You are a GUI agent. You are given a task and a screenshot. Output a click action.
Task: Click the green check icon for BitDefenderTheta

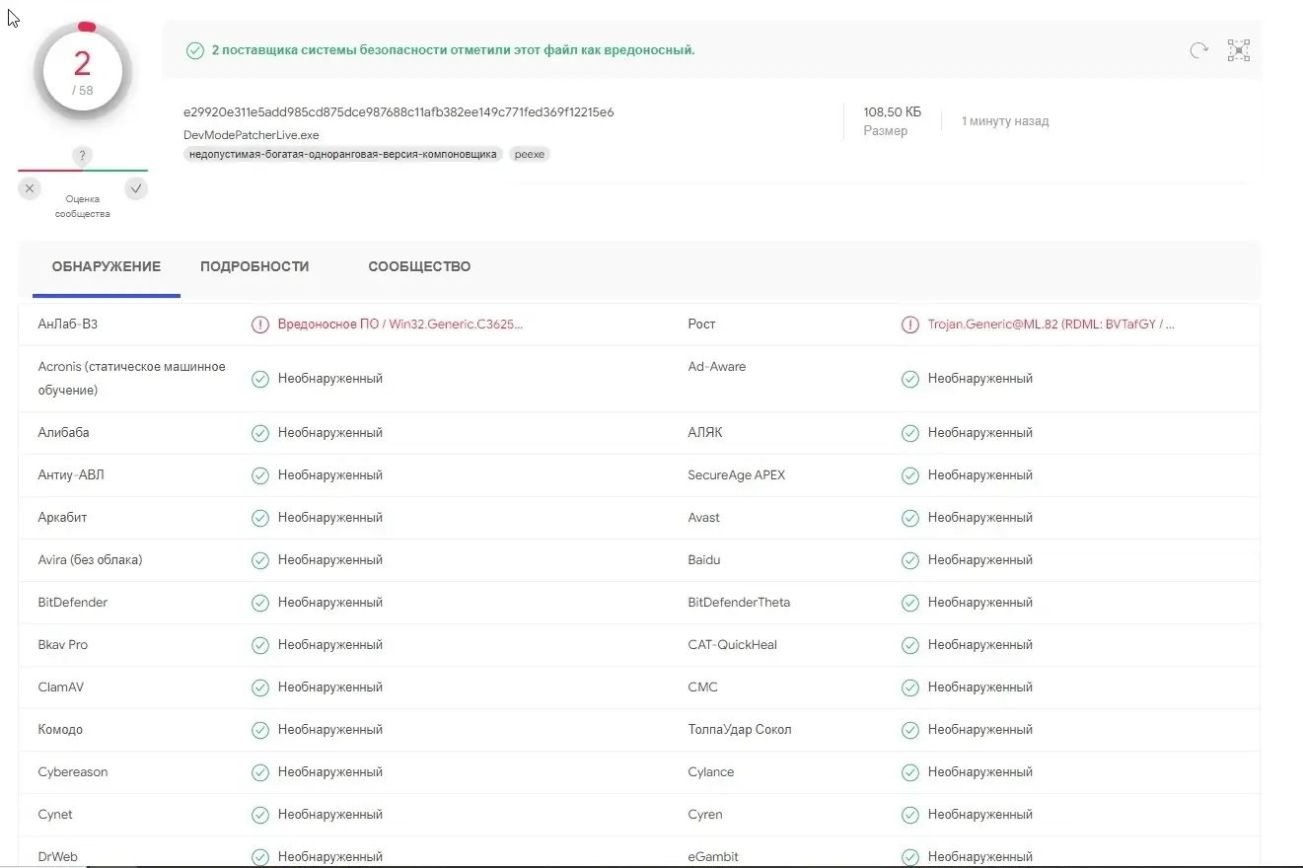click(x=910, y=603)
